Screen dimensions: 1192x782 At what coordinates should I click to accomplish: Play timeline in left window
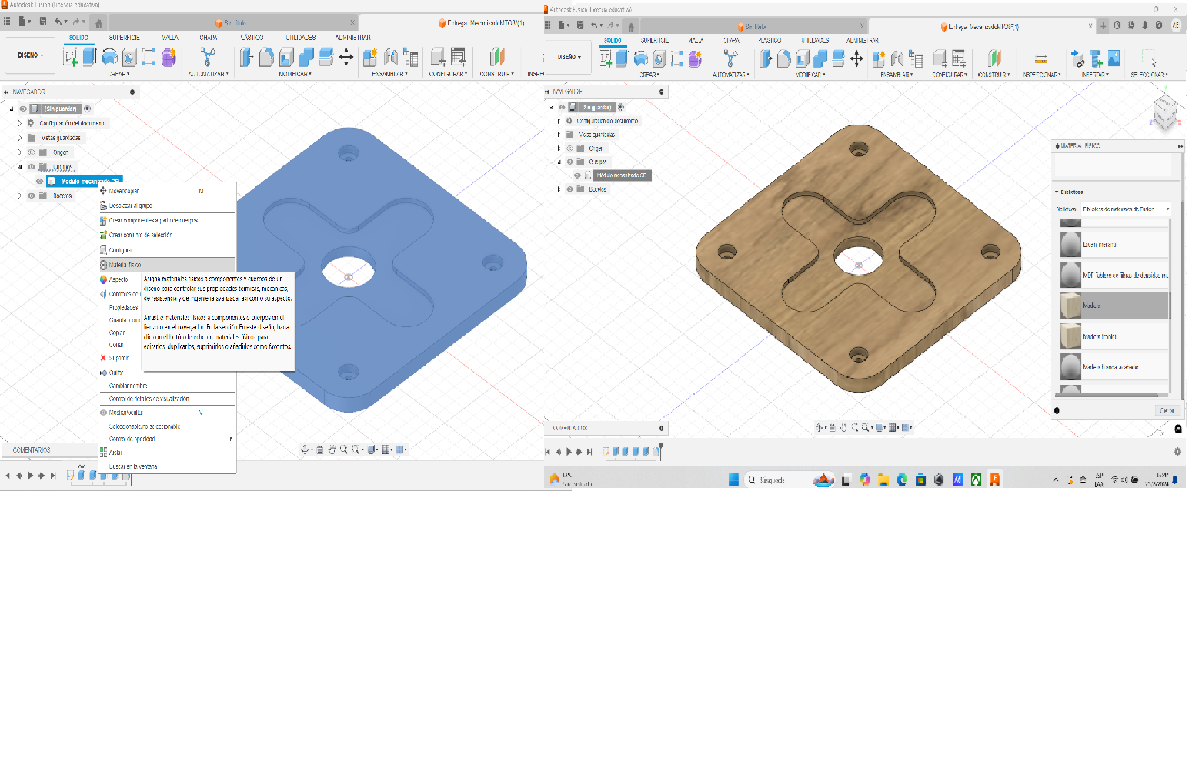pyautogui.click(x=30, y=476)
